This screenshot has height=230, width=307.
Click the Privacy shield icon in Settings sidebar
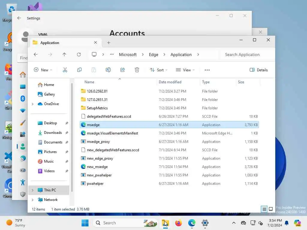[x=23, y=194]
